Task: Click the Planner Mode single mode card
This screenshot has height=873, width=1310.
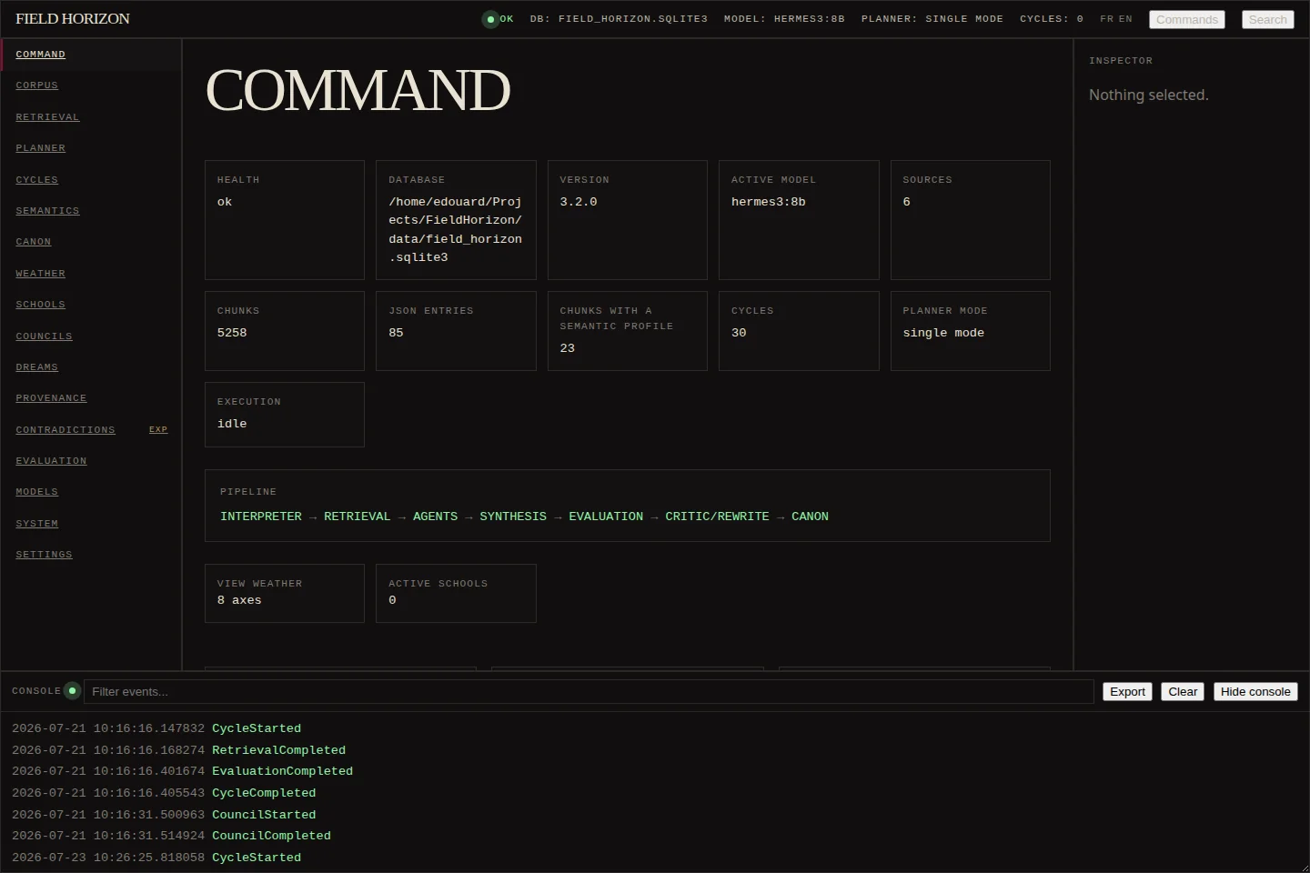Action: point(971,331)
